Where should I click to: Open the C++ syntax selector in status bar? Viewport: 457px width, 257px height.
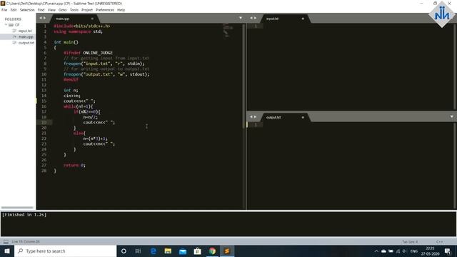click(x=440, y=242)
